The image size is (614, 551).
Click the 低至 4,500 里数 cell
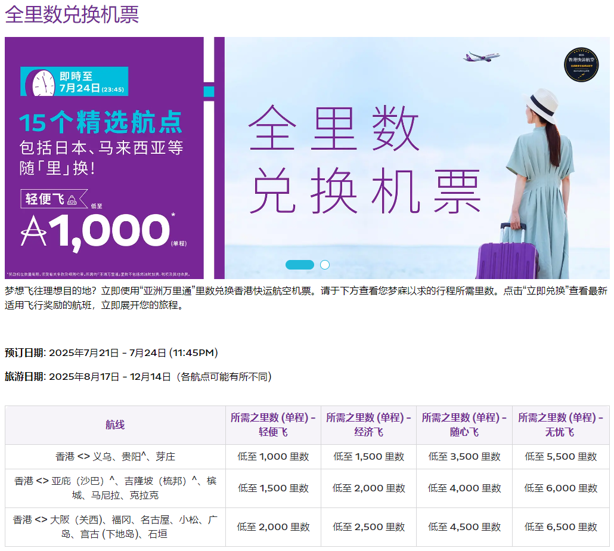464,527
